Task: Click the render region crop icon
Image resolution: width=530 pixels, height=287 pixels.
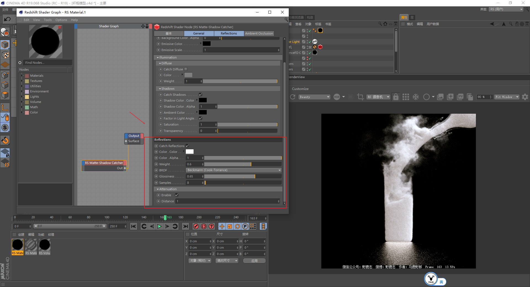Action: [360, 97]
